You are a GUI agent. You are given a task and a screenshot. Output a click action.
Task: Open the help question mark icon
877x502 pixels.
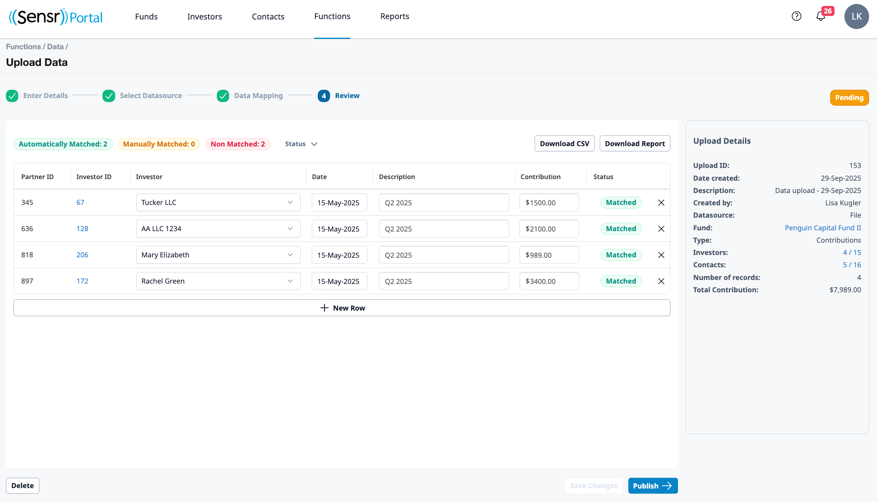click(x=796, y=16)
